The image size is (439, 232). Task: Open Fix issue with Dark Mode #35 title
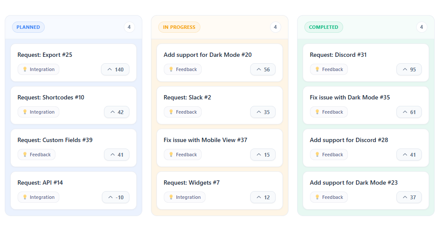350,98
